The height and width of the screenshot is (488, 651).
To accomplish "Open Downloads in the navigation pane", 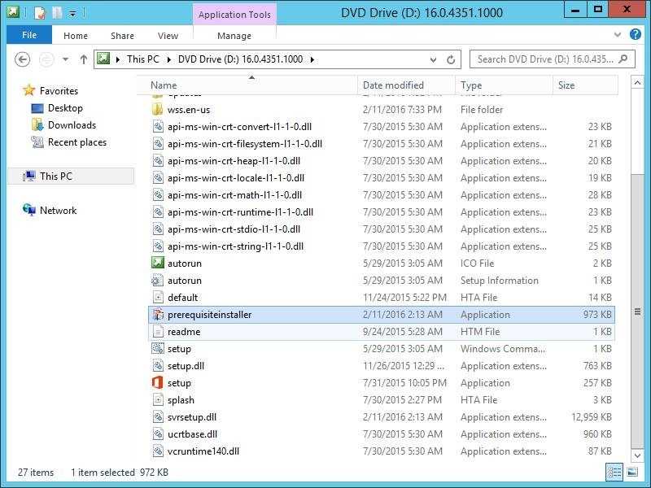I will 72,125.
